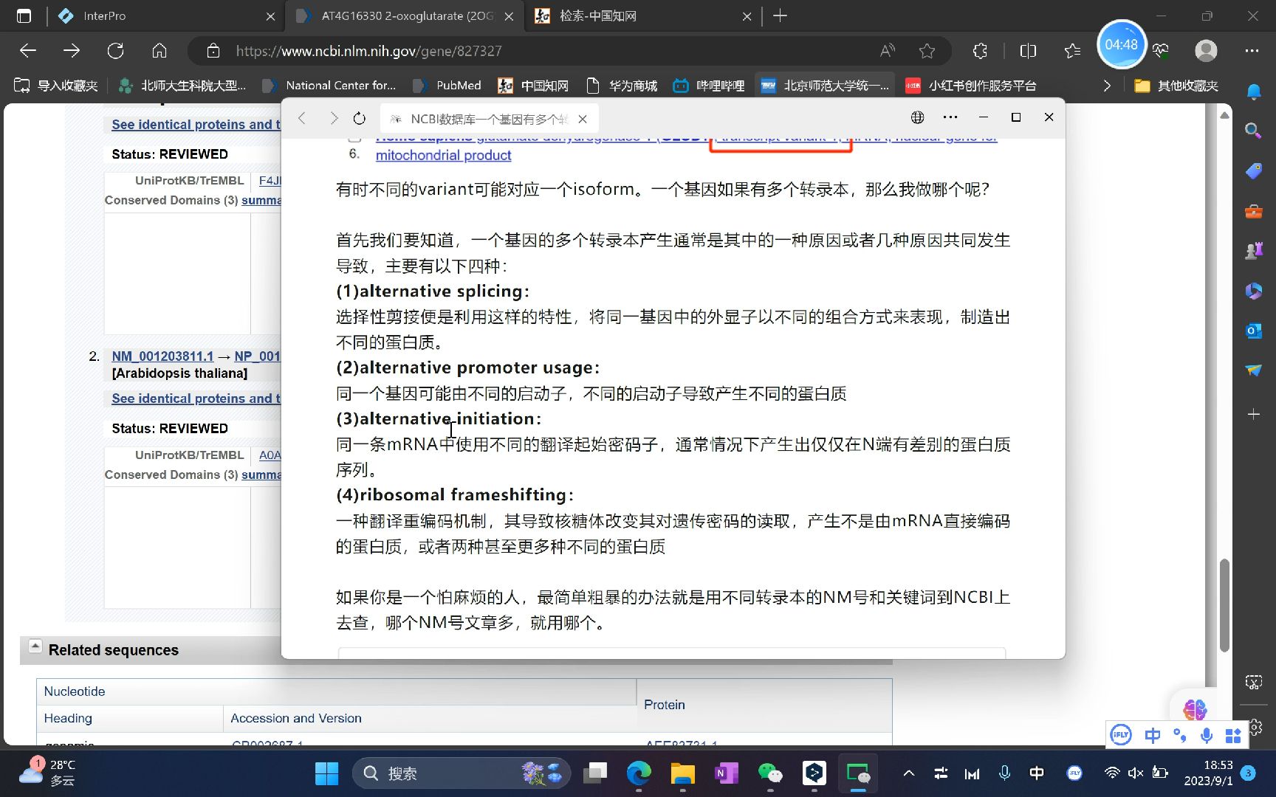
Task: Toggle split screen view icon
Action: click(1028, 51)
